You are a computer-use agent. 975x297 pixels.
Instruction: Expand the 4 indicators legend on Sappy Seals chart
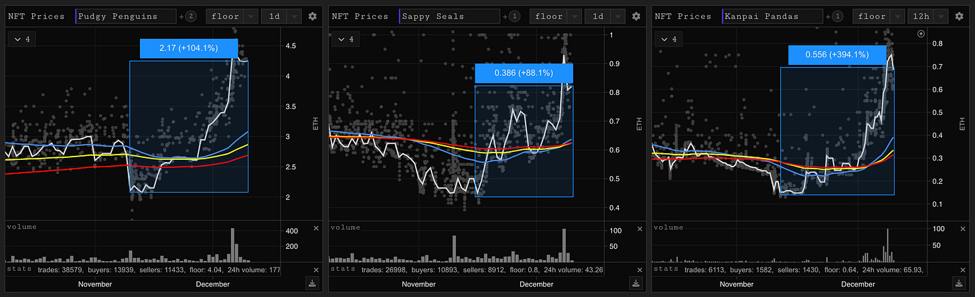point(345,40)
